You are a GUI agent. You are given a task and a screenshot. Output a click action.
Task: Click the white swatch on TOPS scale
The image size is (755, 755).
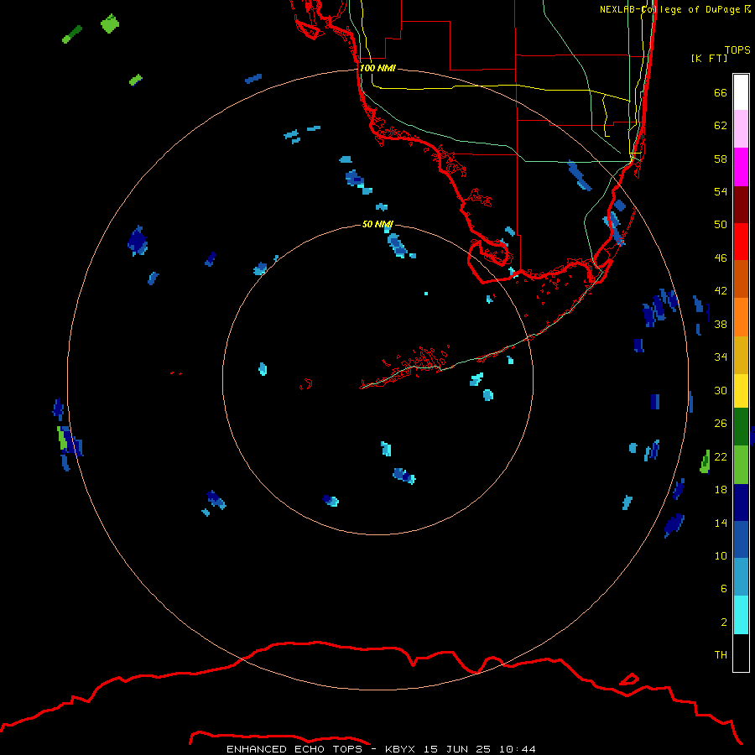point(741,92)
